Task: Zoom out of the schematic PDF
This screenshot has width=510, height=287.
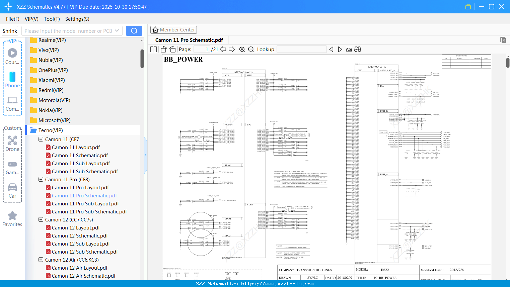Action: pos(250,49)
